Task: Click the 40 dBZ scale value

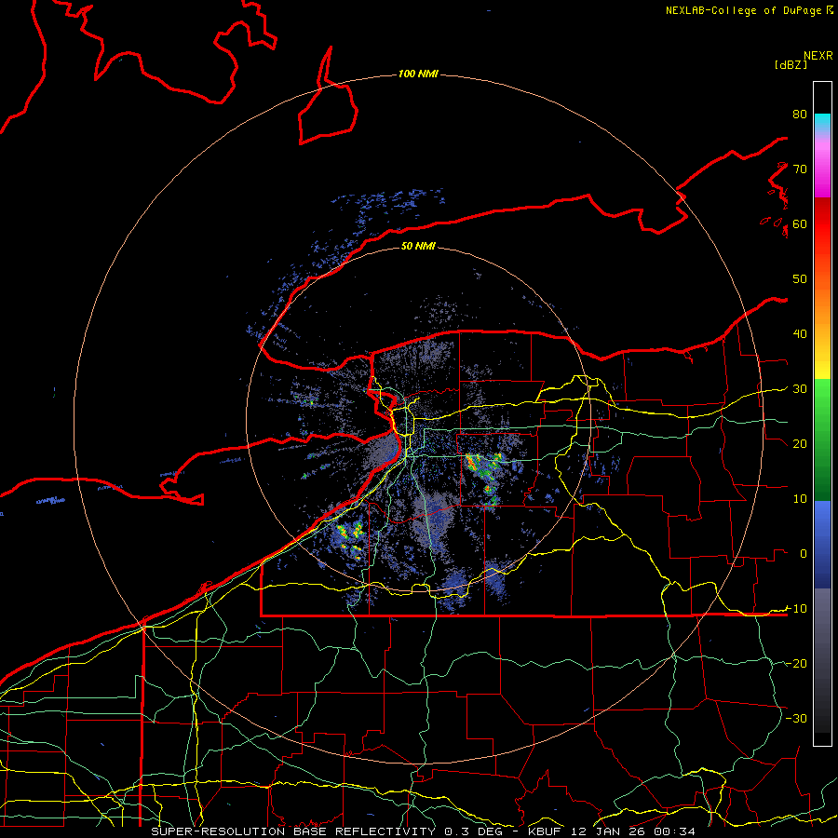Action: (x=800, y=333)
